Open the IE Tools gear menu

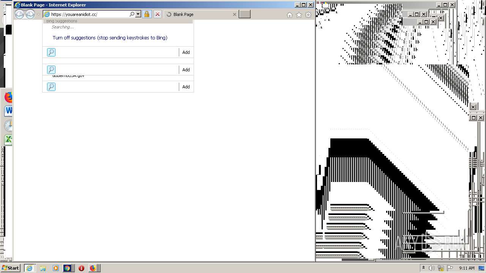coord(308,15)
